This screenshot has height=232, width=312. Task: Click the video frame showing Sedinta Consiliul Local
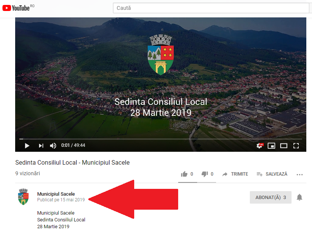click(161, 83)
